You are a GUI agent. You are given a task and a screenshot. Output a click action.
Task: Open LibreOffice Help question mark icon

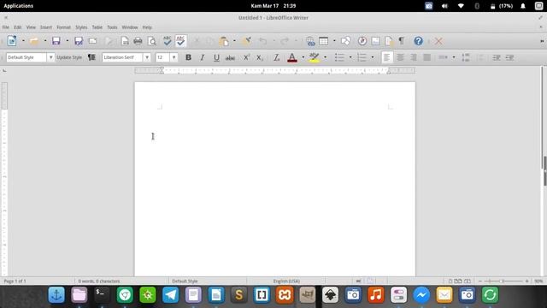coord(418,41)
